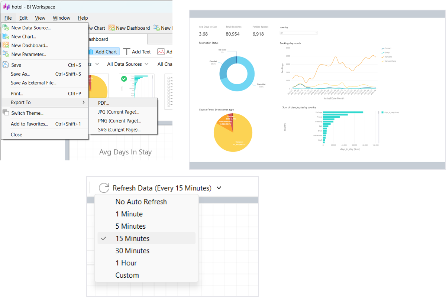Open the Edit menu
This screenshot has width=446, height=297.
pyautogui.click(x=23, y=18)
